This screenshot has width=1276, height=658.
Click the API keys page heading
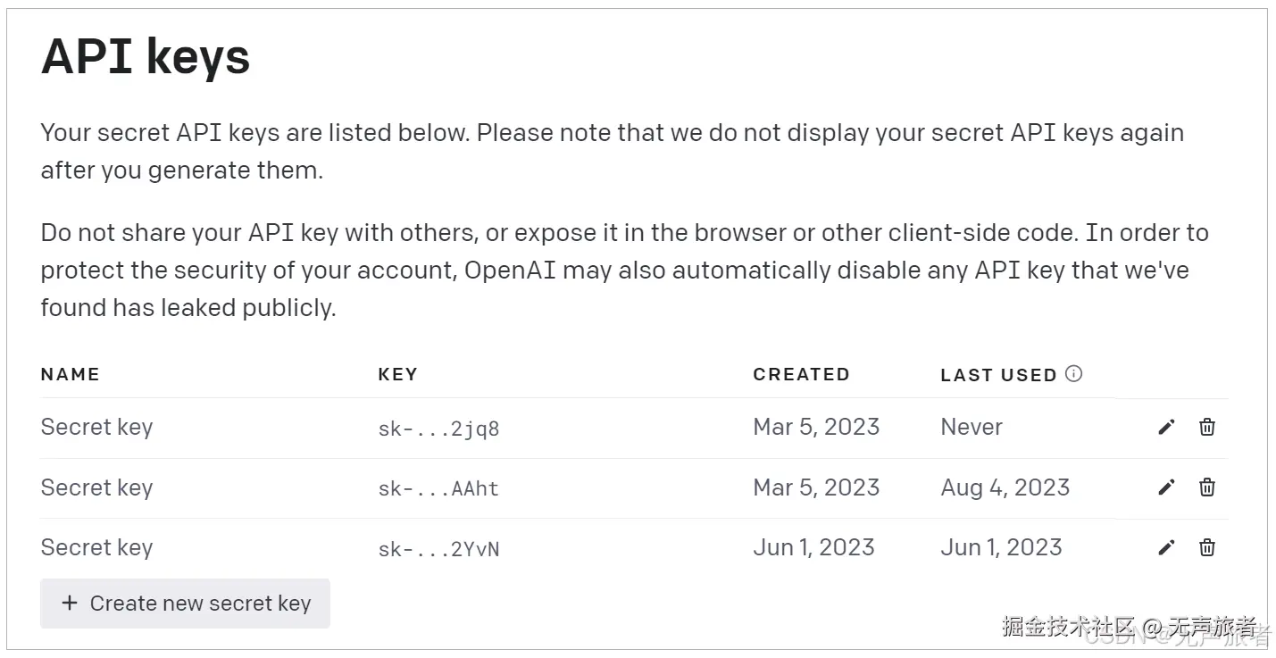click(146, 57)
